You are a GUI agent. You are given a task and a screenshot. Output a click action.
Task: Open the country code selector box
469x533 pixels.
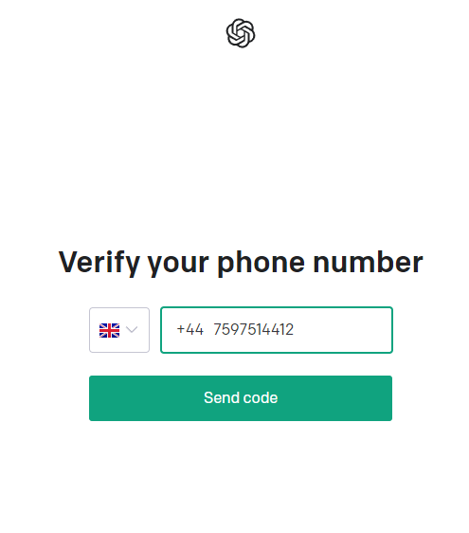click(119, 330)
